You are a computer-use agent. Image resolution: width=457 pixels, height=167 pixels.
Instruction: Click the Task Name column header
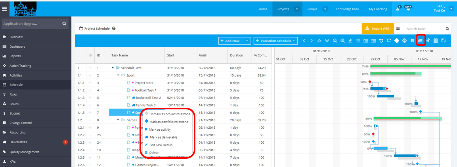coord(137,55)
